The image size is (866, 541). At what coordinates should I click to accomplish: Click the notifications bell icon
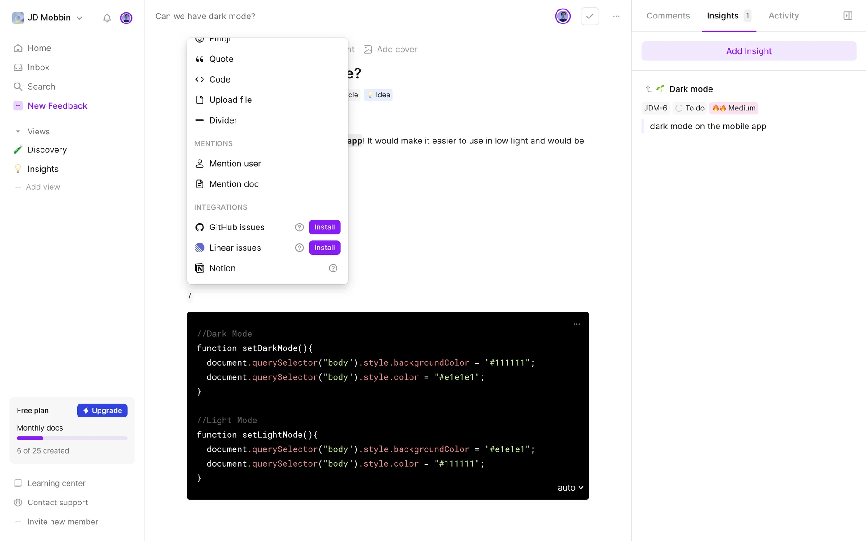point(107,18)
